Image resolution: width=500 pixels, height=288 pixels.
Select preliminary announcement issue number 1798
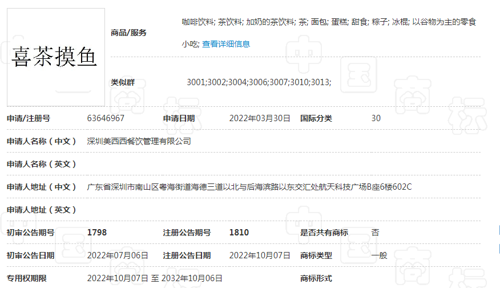click(97, 233)
